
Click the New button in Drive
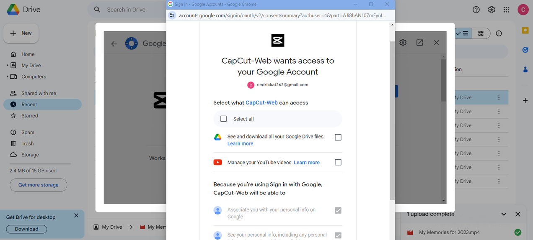tap(21, 33)
